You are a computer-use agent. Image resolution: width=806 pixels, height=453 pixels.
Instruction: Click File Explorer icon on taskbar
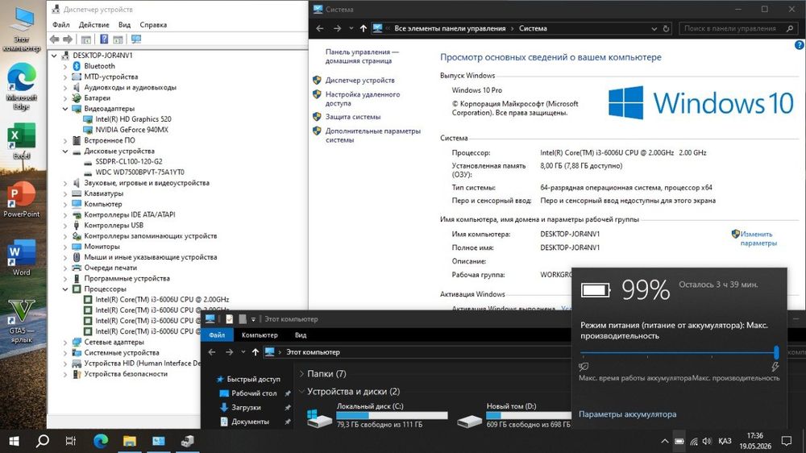pos(130,441)
